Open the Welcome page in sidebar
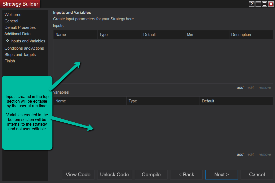Screen dimensions: 275x183 pos(13,15)
